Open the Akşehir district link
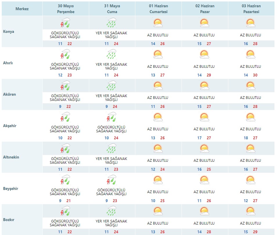Screen dimensions: 280x235 click(10, 126)
